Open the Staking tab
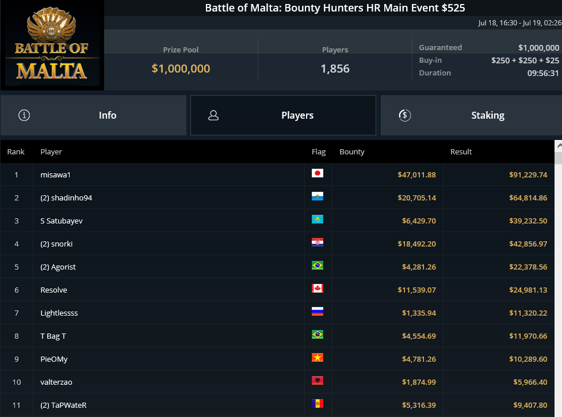This screenshot has height=417, width=562. tap(471, 115)
